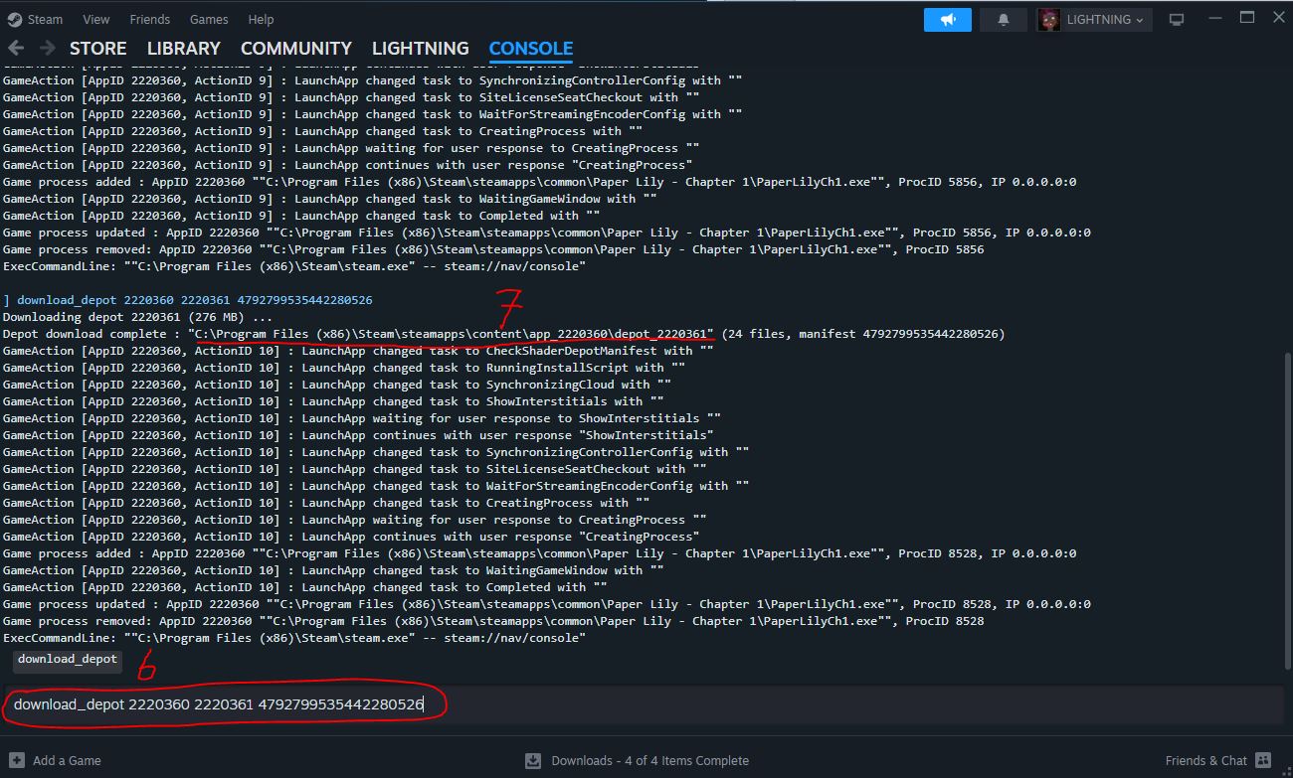Open the View menu

(x=96, y=19)
